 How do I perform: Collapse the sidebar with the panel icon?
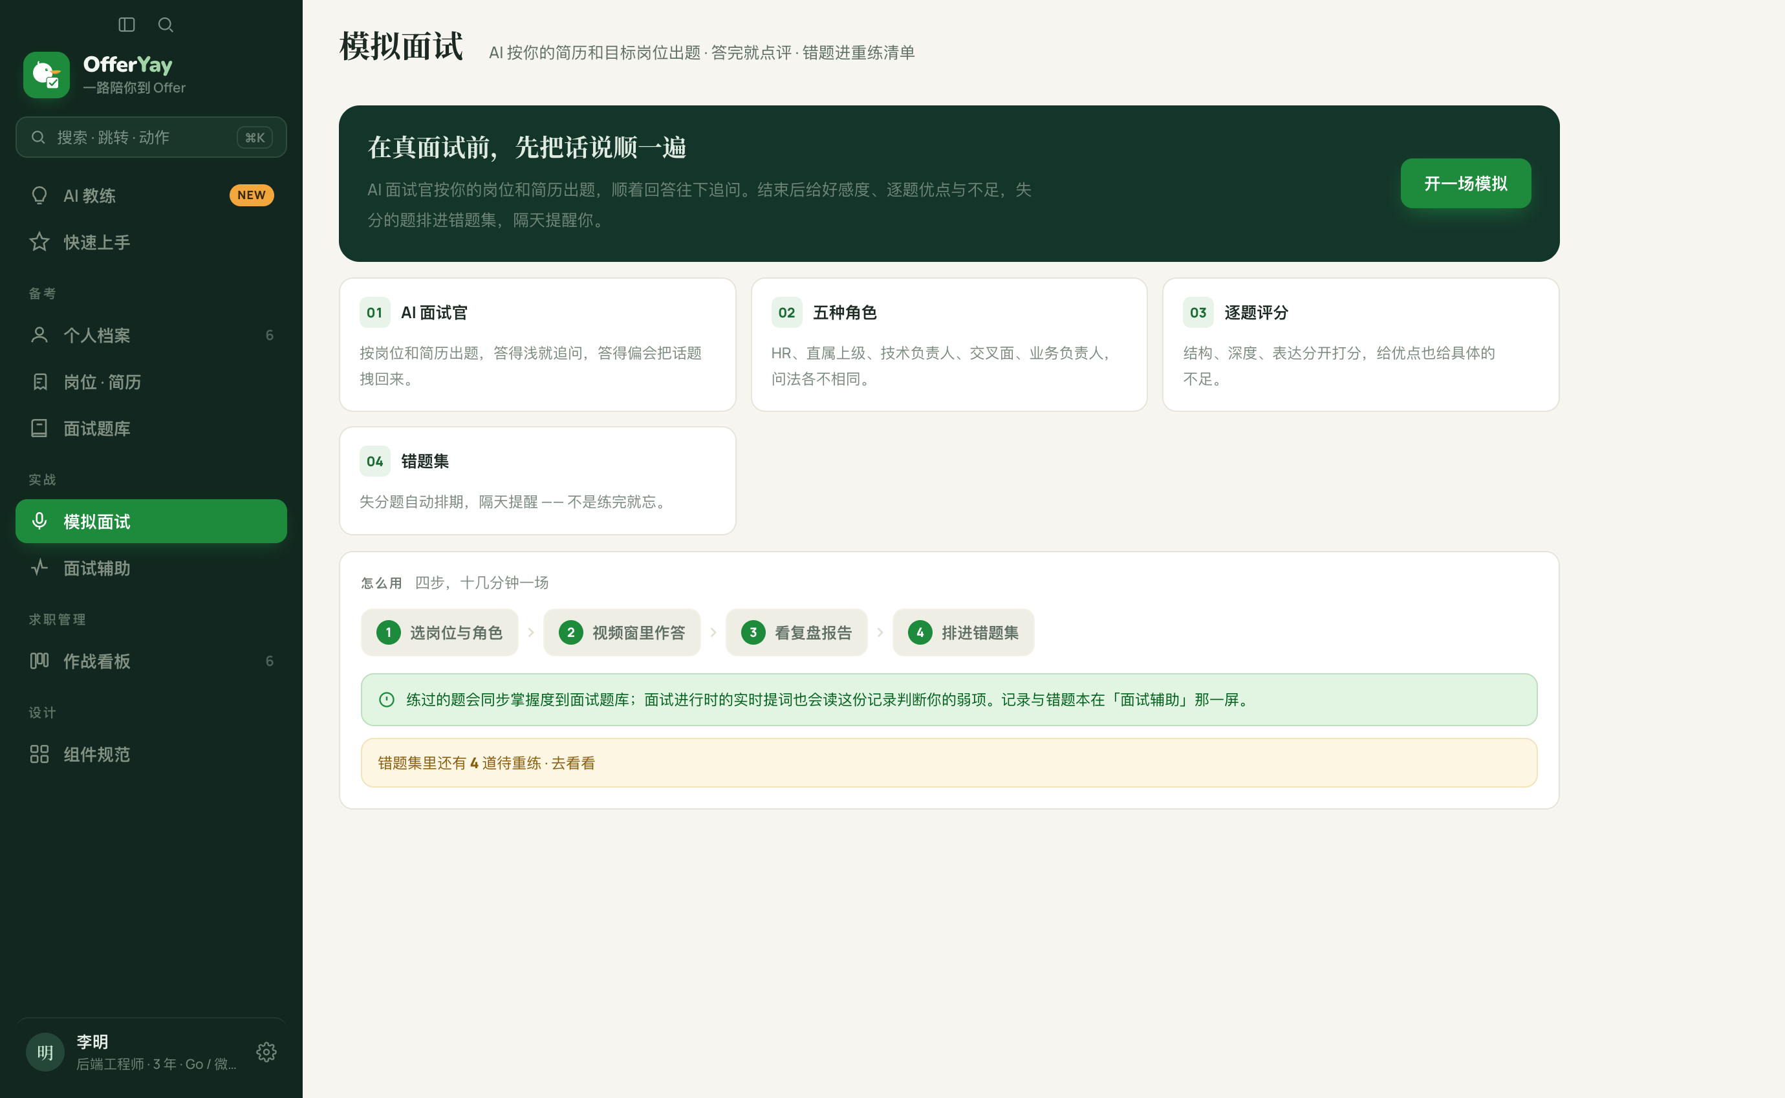point(126,25)
